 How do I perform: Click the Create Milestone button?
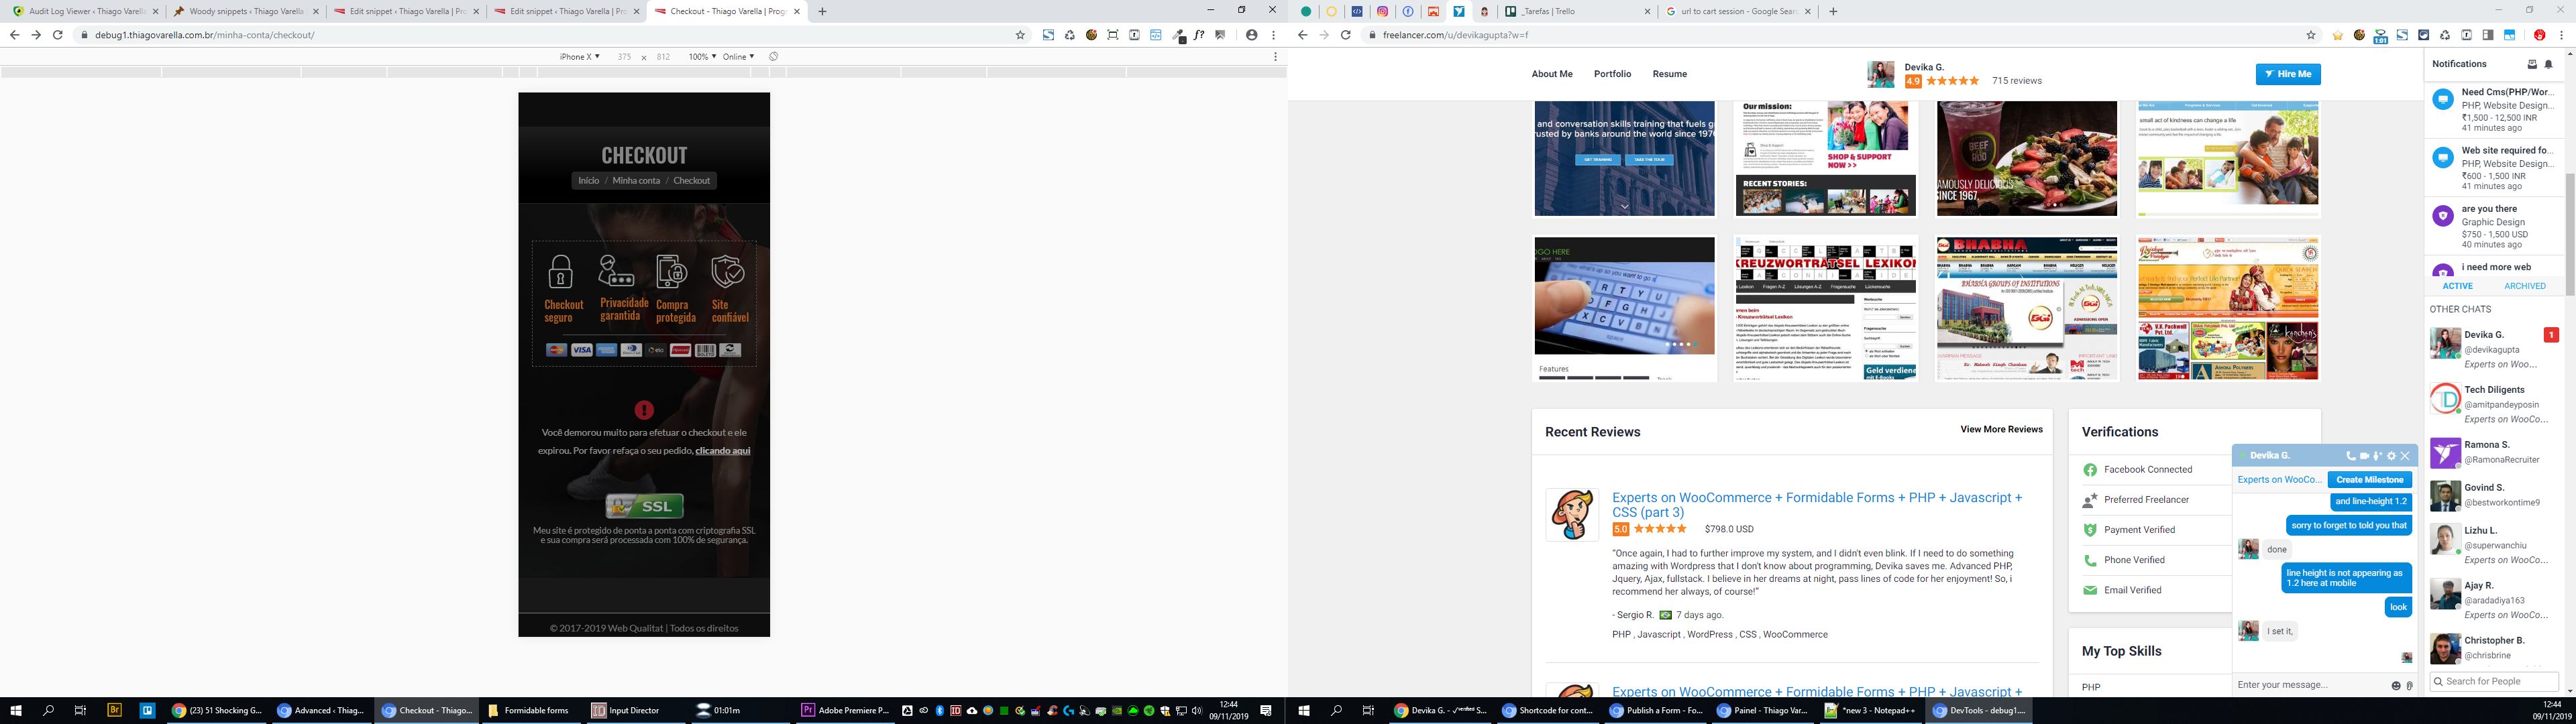2369,480
